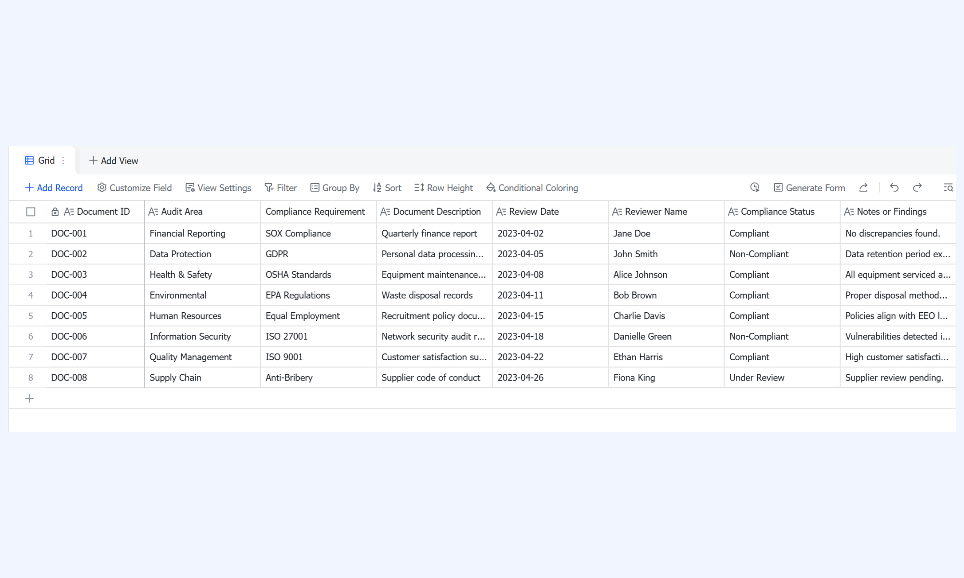Select the EPA Regulations cell
964x578 pixels.
(318, 295)
